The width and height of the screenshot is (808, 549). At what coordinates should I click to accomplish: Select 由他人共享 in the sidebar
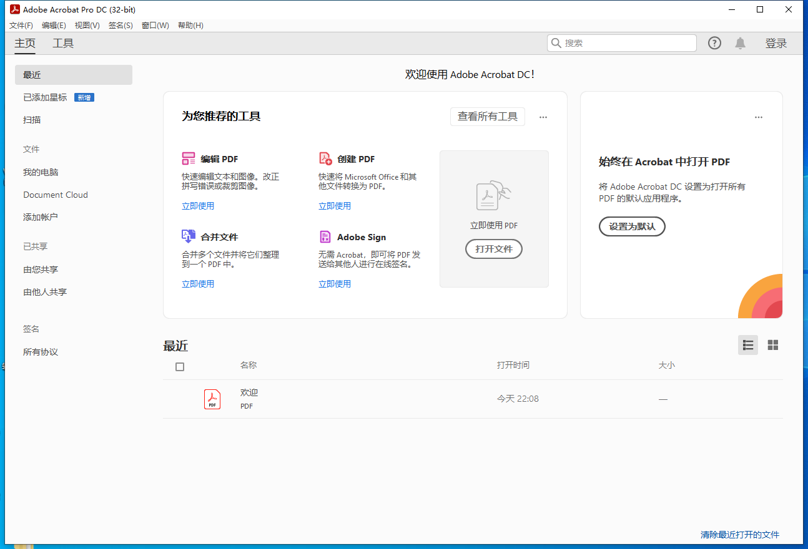pos(45,292)
